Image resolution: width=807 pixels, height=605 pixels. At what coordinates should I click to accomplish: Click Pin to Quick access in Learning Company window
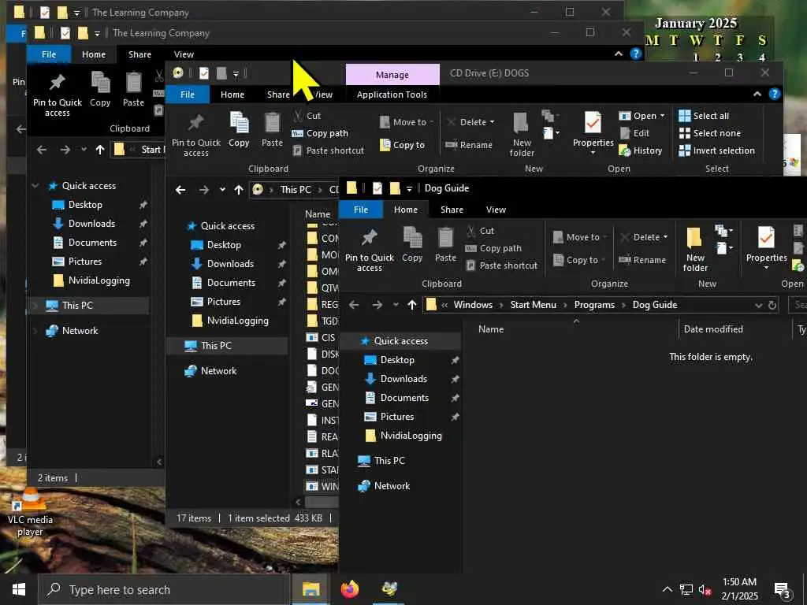(x=57, y=95)
